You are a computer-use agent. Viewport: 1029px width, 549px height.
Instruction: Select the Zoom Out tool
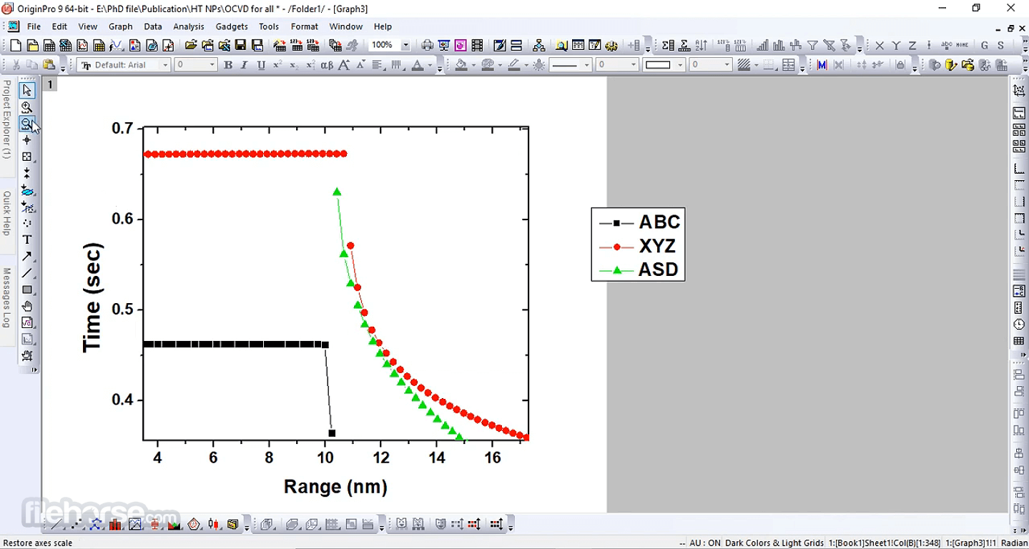pyautogui.click(x=27, y=124)
